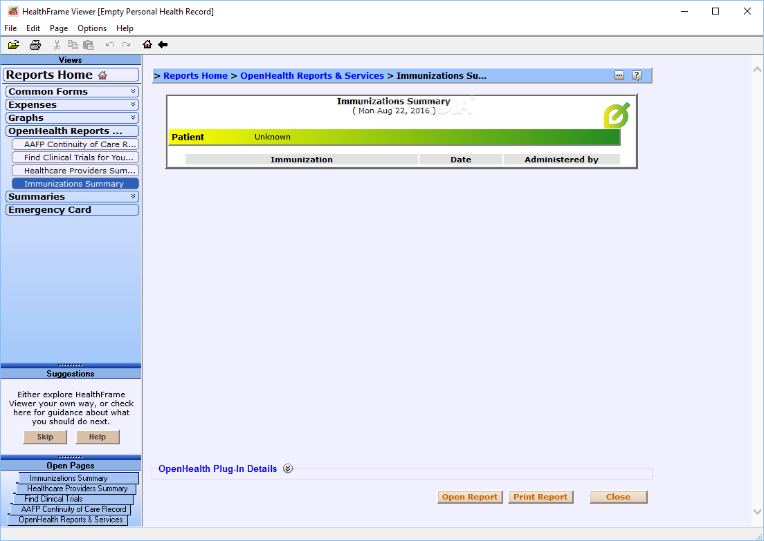
Task: Click the Open folder toolbar icon
Action: (x=14, y=45)
